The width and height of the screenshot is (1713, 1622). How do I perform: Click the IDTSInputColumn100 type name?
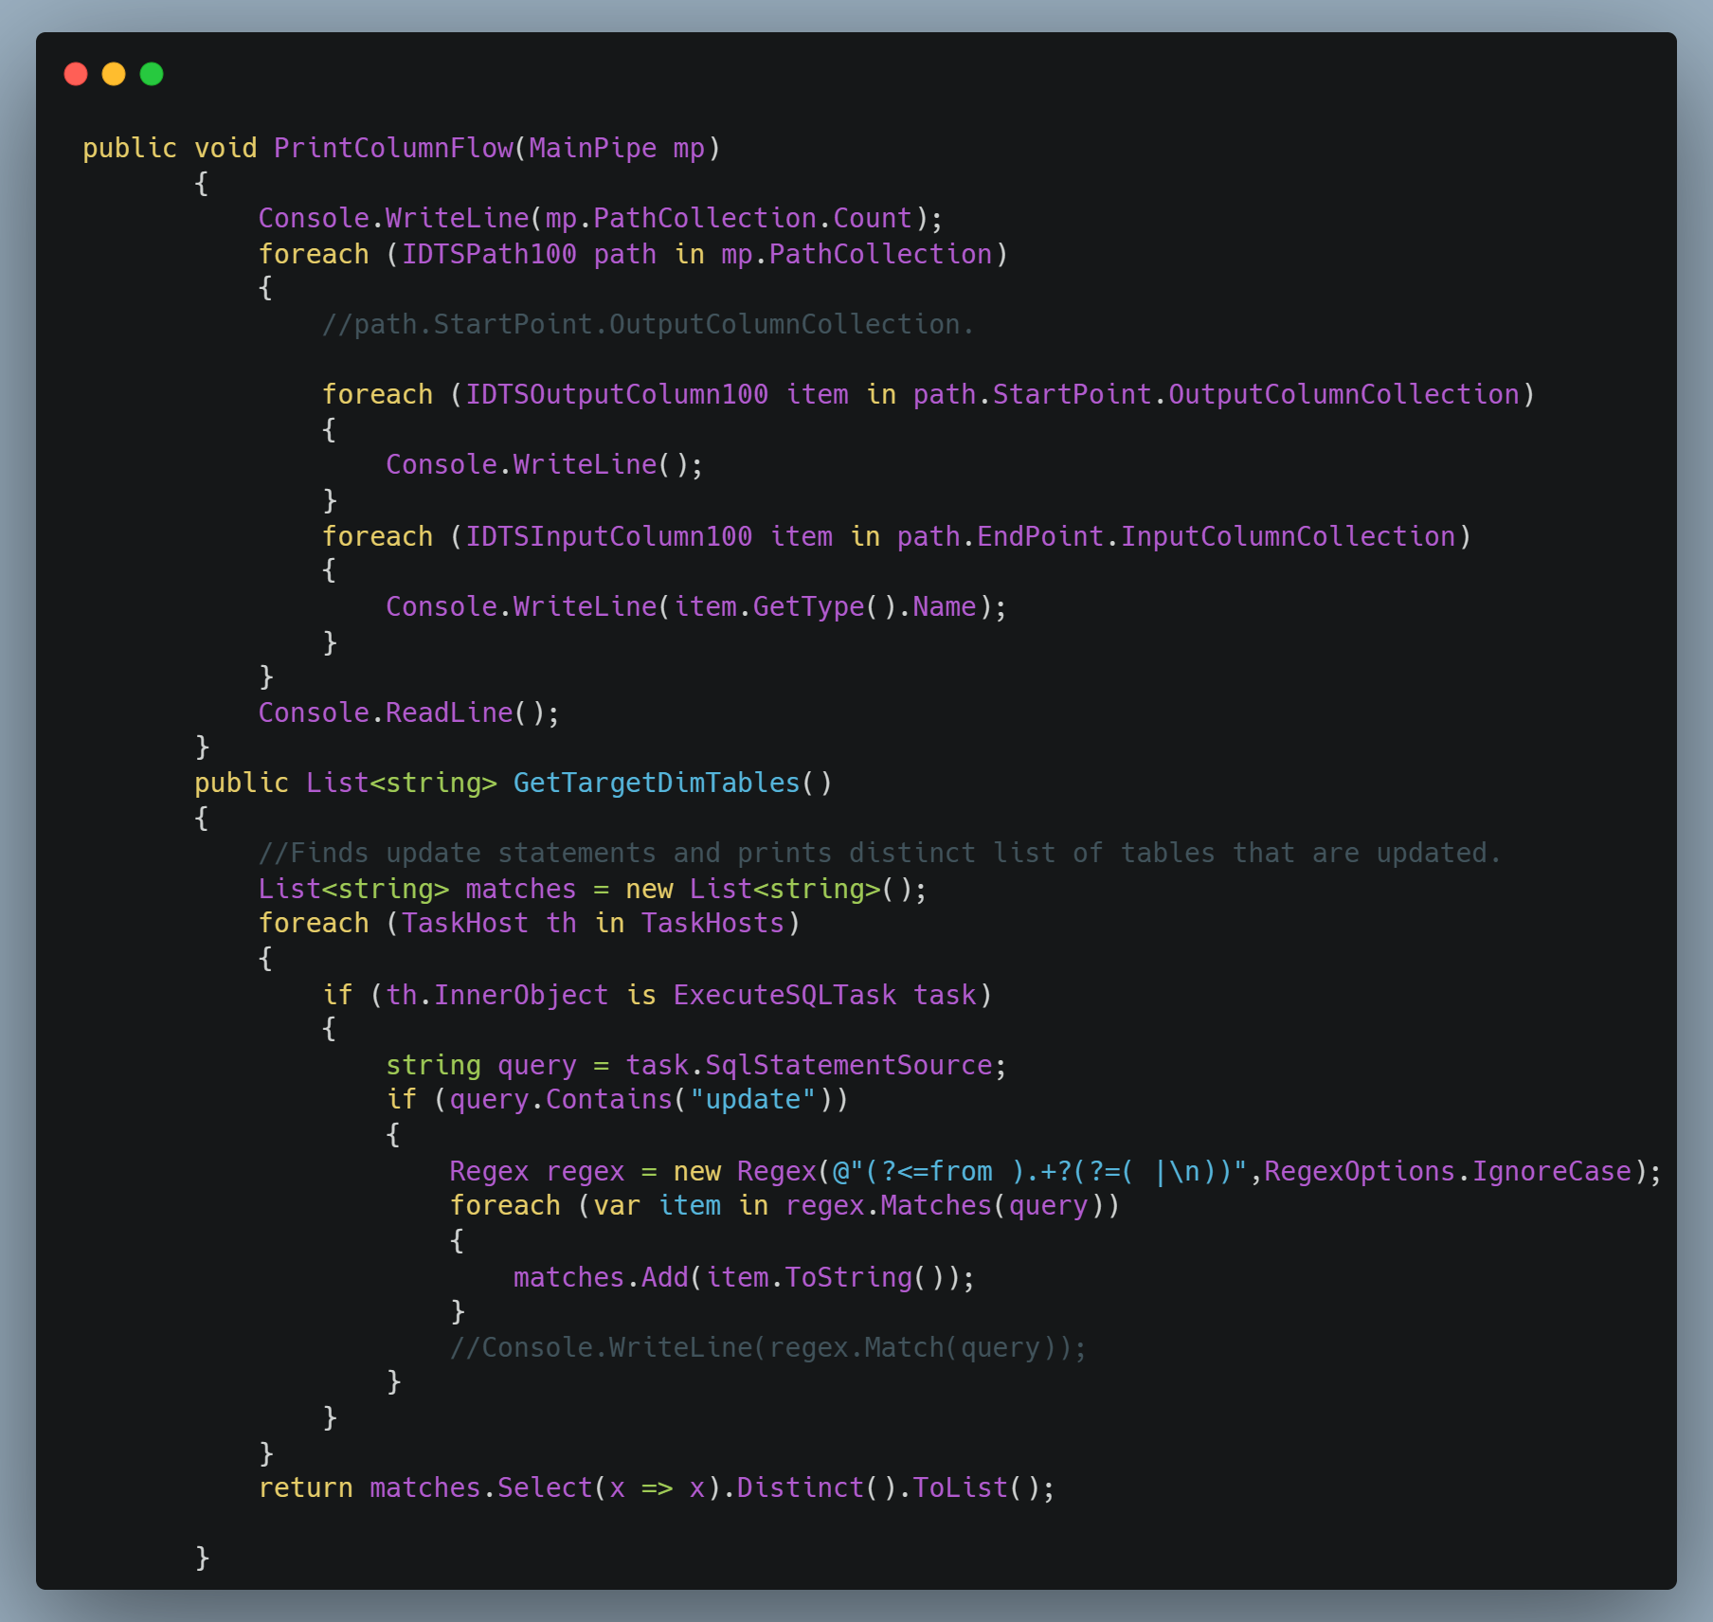606,535
